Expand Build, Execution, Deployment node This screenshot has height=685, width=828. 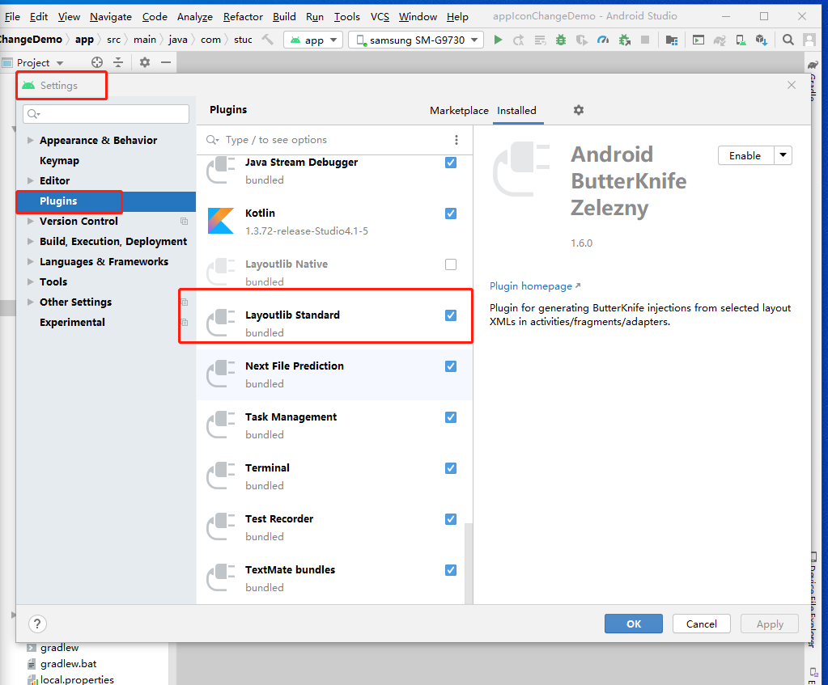pos(30,241)
